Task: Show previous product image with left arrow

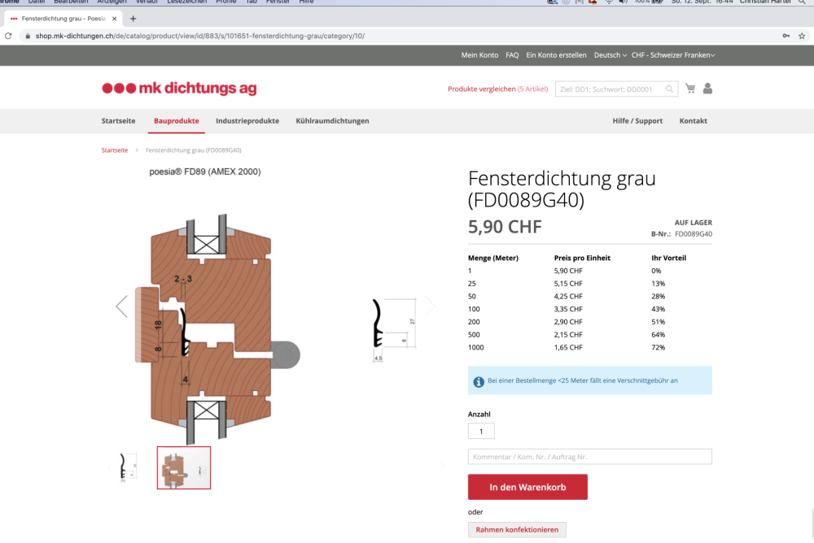Action: [x=121, y=306]
